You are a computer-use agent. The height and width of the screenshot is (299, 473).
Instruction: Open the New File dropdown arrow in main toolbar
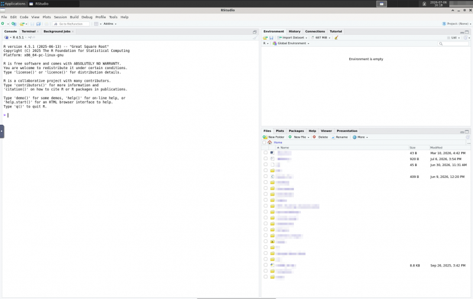pos(8,24)
